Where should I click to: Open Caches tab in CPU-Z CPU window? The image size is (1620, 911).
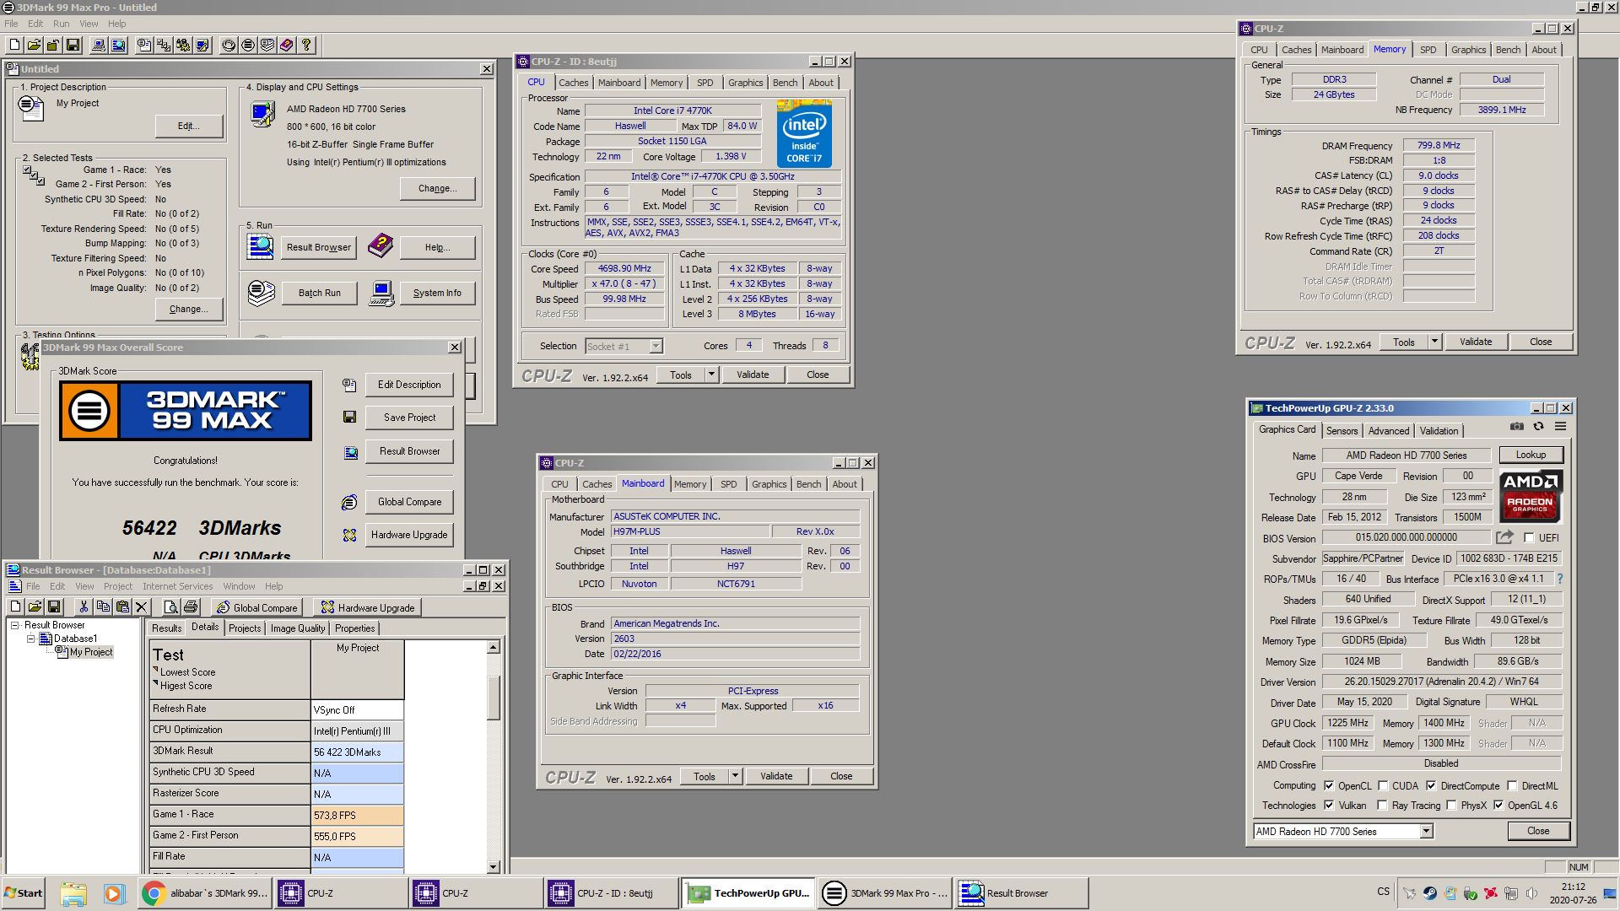[x=573, y=83]
